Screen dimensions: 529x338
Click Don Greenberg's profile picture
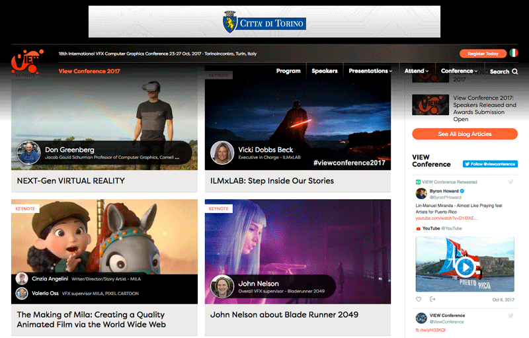point(28,153)
